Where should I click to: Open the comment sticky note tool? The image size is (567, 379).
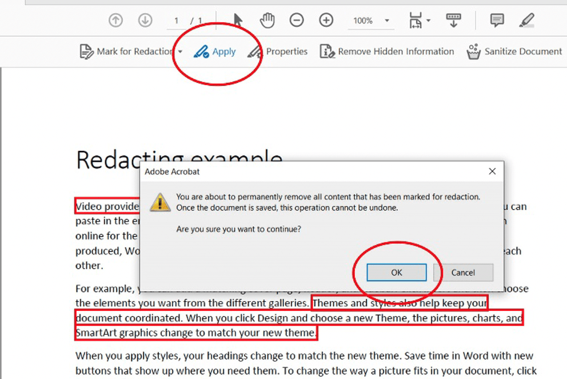coord(496,20)
